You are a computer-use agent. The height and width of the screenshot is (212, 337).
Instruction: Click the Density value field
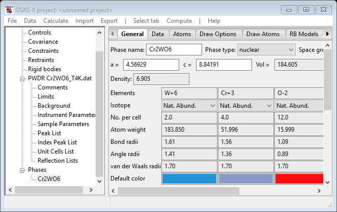(161, 79)
